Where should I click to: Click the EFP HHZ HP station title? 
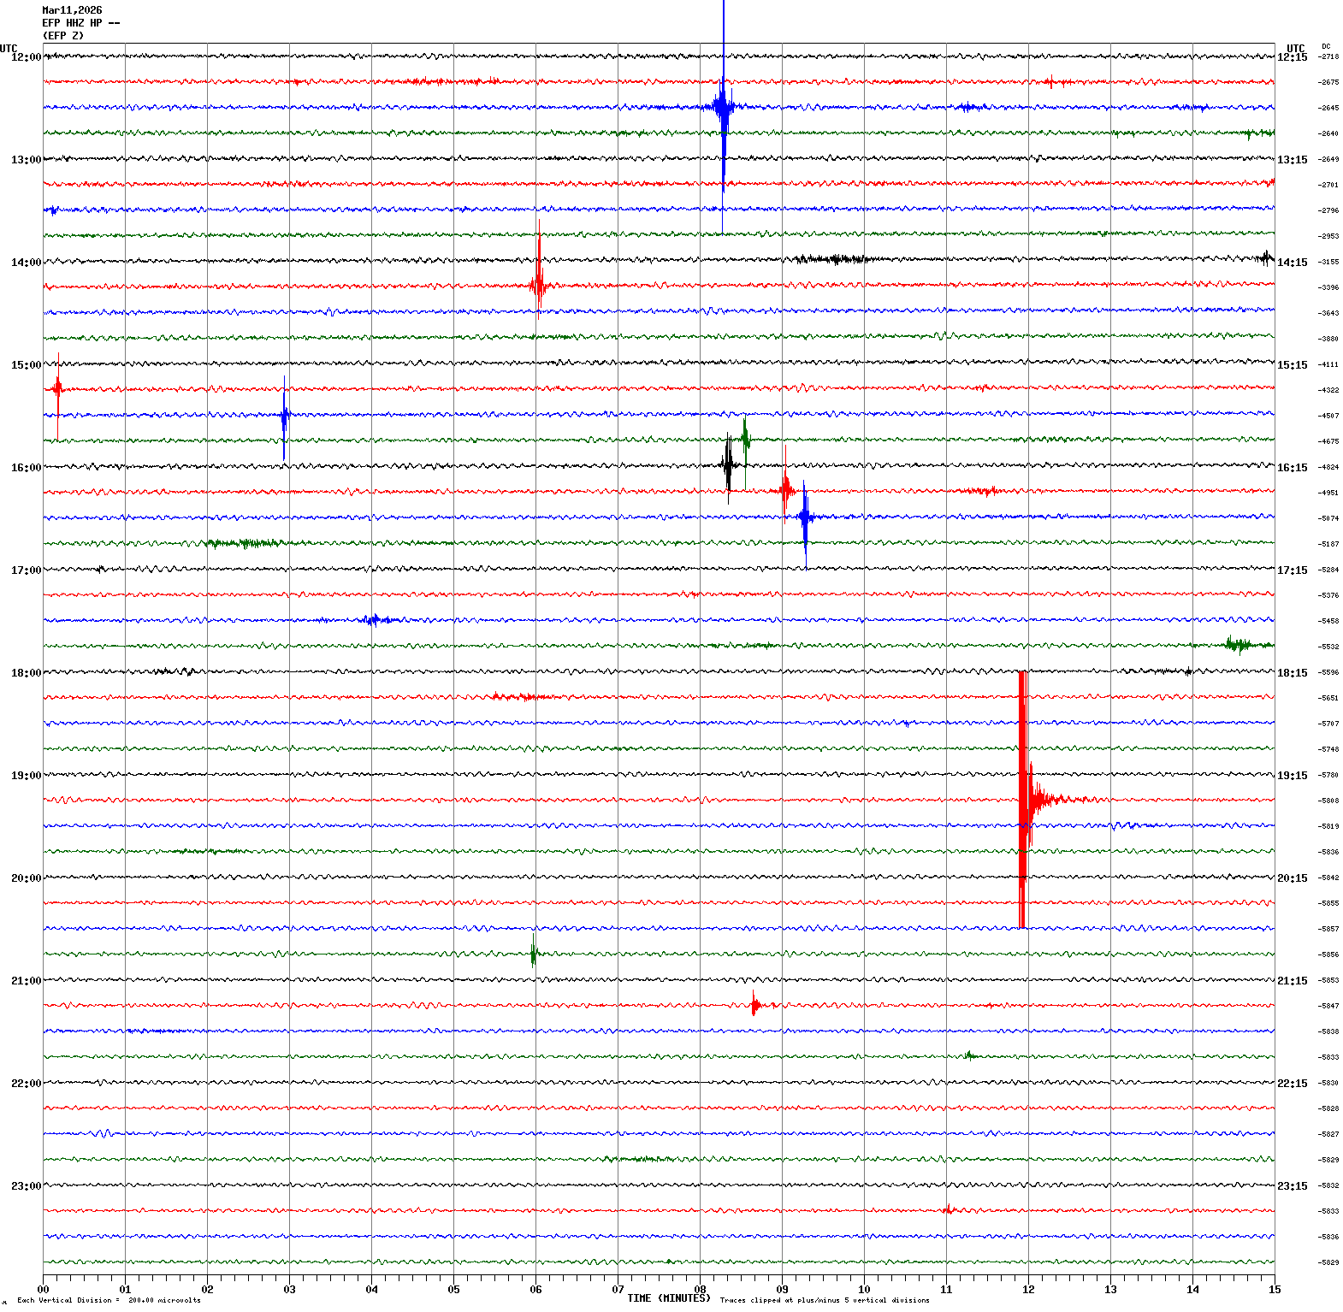[x=80, y=23]
